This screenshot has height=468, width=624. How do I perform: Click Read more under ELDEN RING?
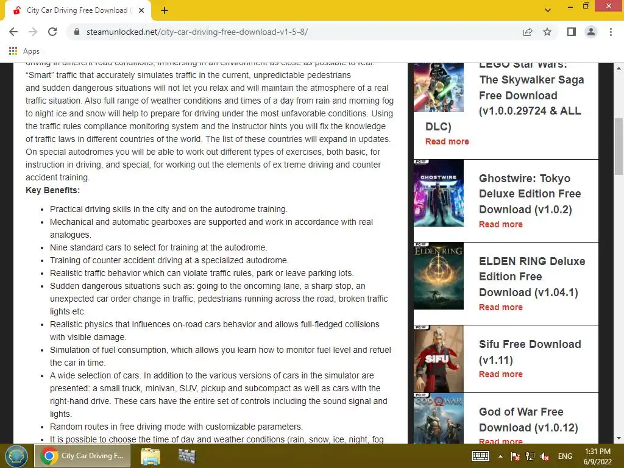tap(501, 307)
